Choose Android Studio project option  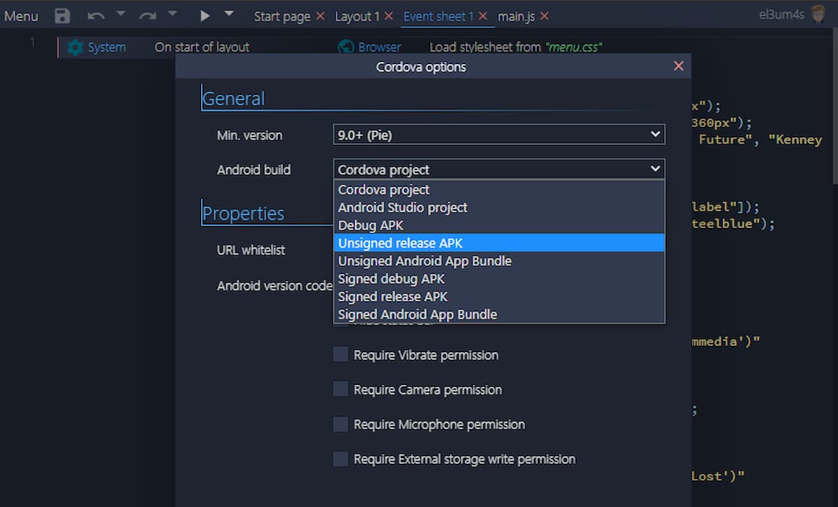[499, 207]
